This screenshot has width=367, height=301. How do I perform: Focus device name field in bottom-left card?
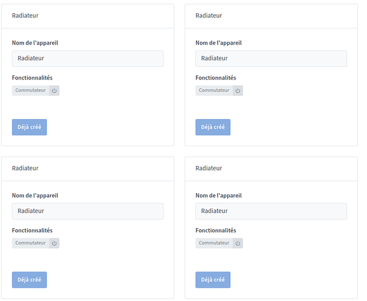(x=87, y=211)
